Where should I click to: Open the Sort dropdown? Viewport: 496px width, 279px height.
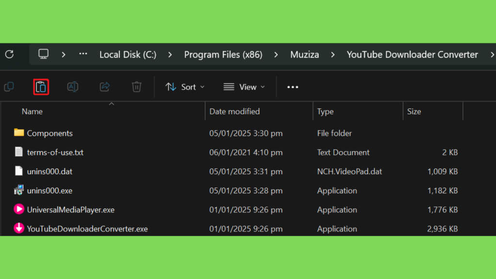pyautogui.click(x=185, y=87)
